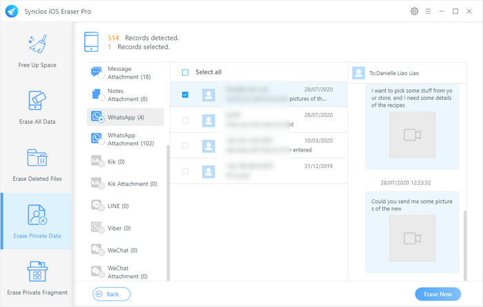Select the Viber (0) category
483x307 pixels.
click(x=126, y=228)
